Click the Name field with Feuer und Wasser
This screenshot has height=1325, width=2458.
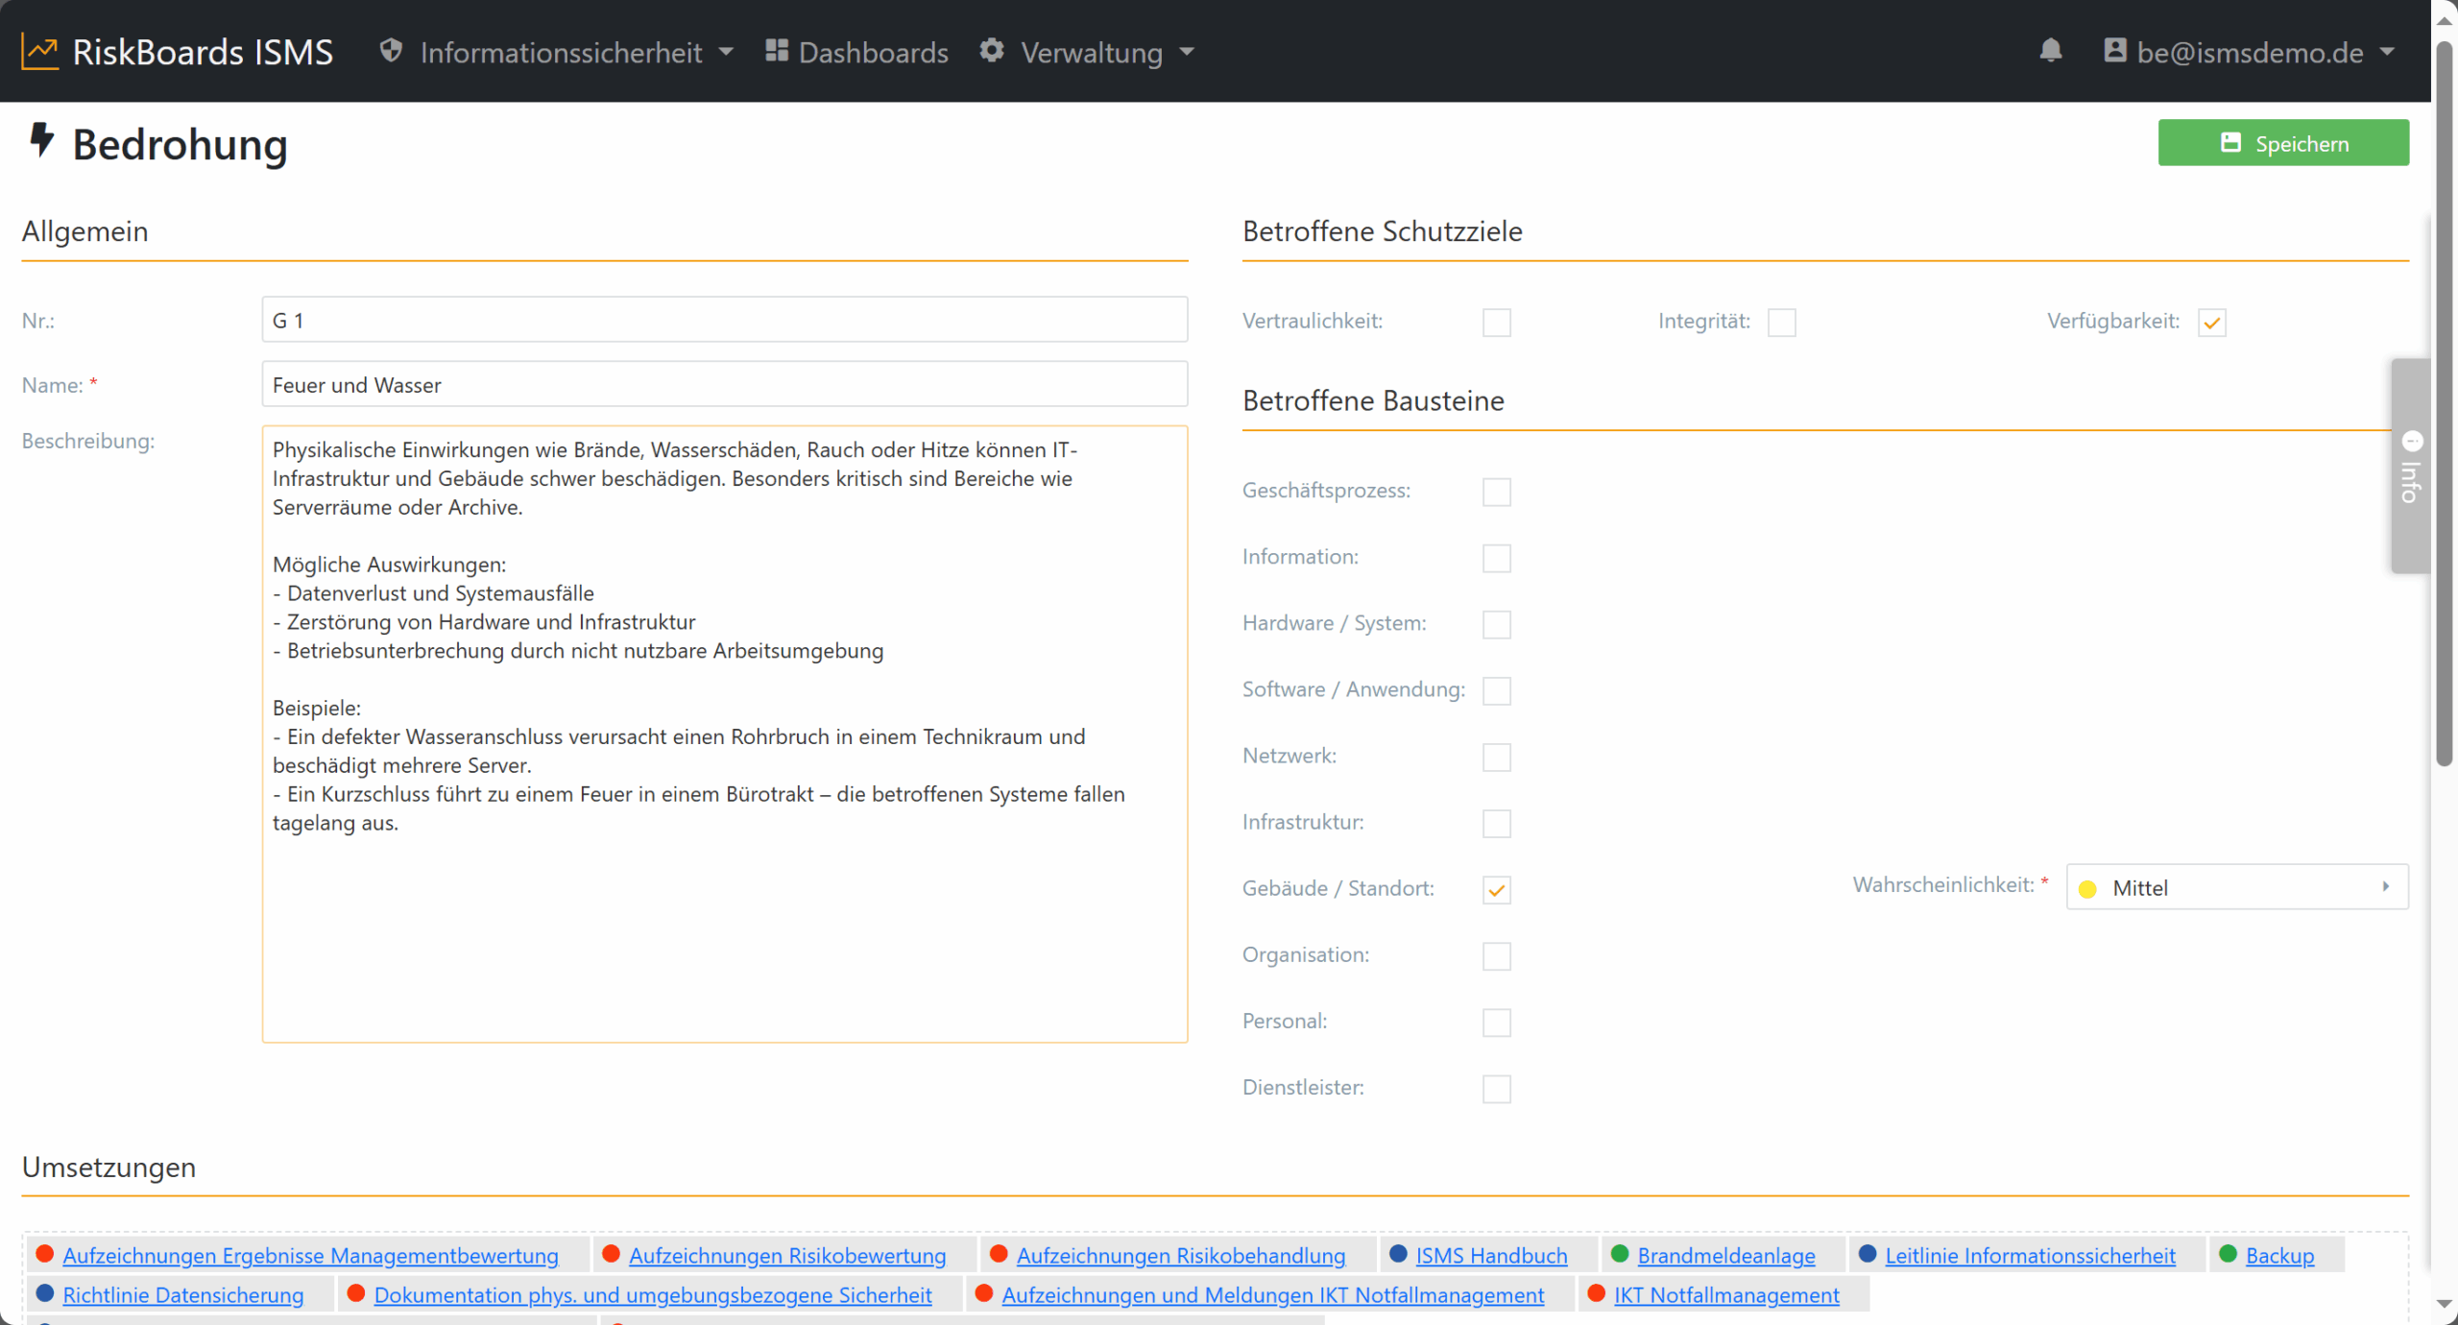tap(724, 384)
